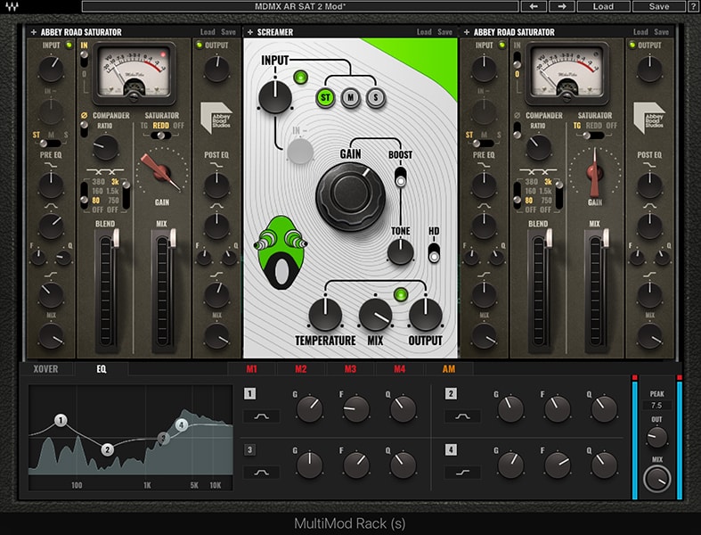The image size is (701, 535).
Task: Select Screamer ST stereo mode button
Action: click(x=325, y=97)
